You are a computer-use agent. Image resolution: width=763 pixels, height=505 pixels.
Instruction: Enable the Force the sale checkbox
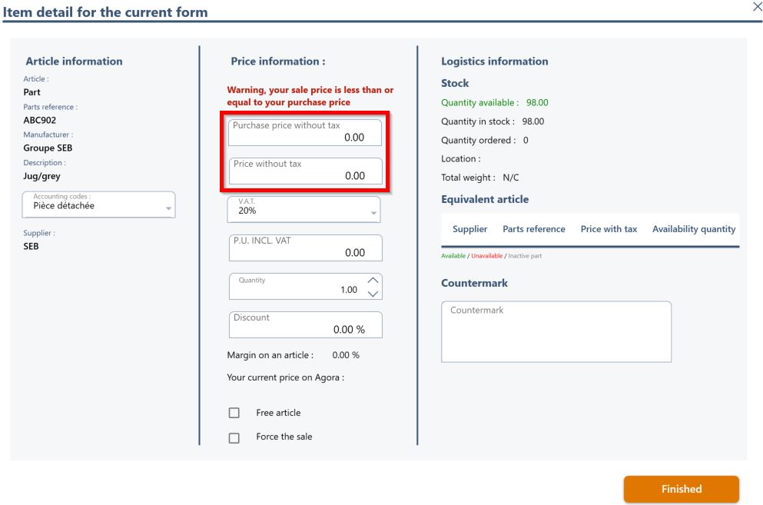coord(234,438)
